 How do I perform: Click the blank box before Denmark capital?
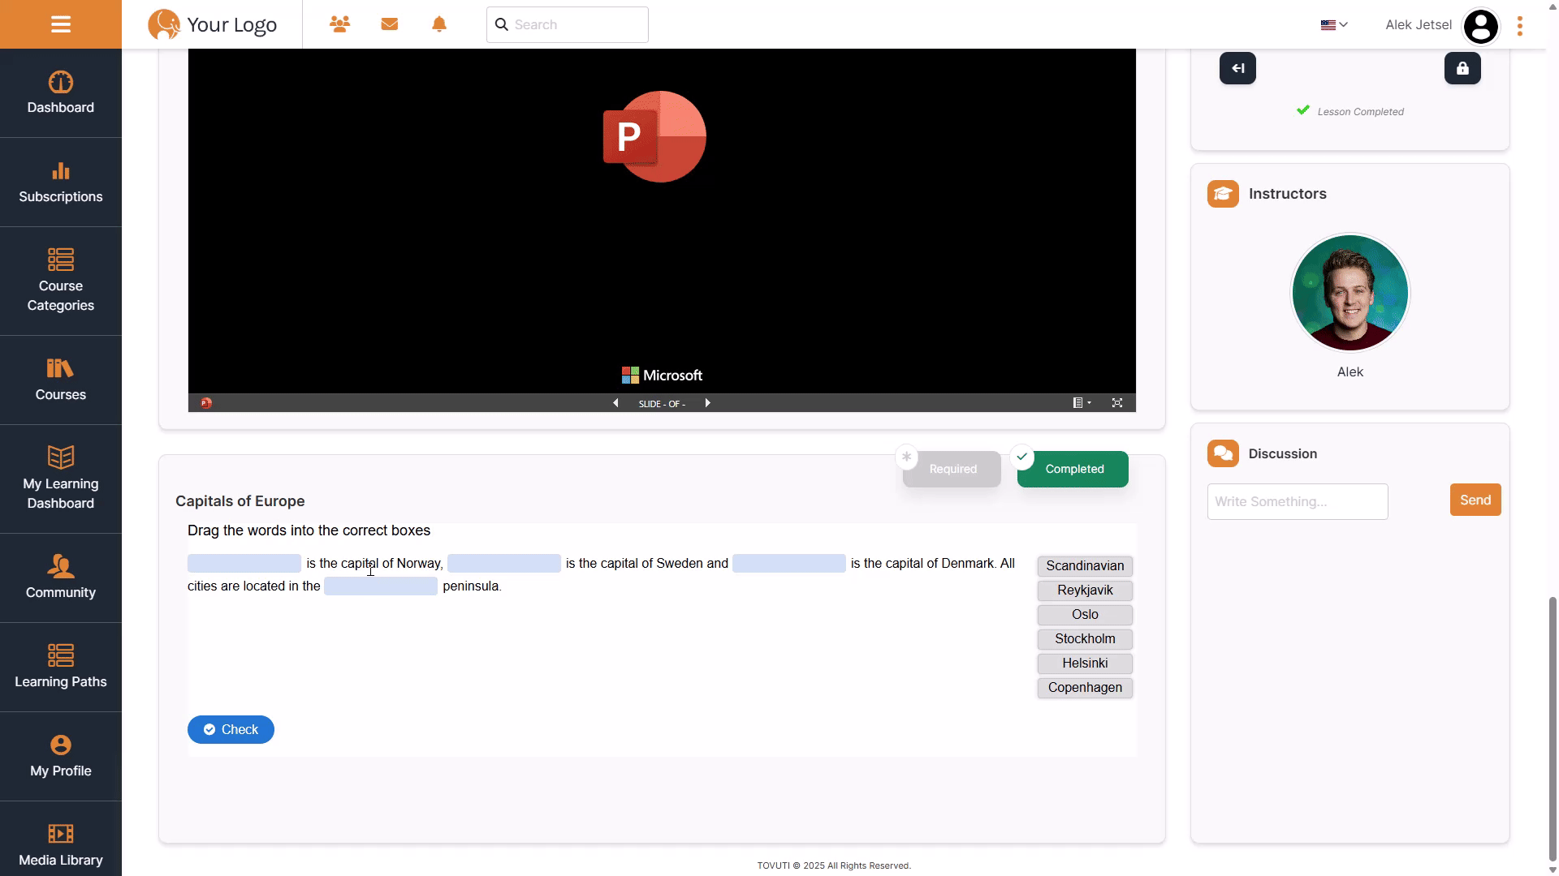click(789, 563)
